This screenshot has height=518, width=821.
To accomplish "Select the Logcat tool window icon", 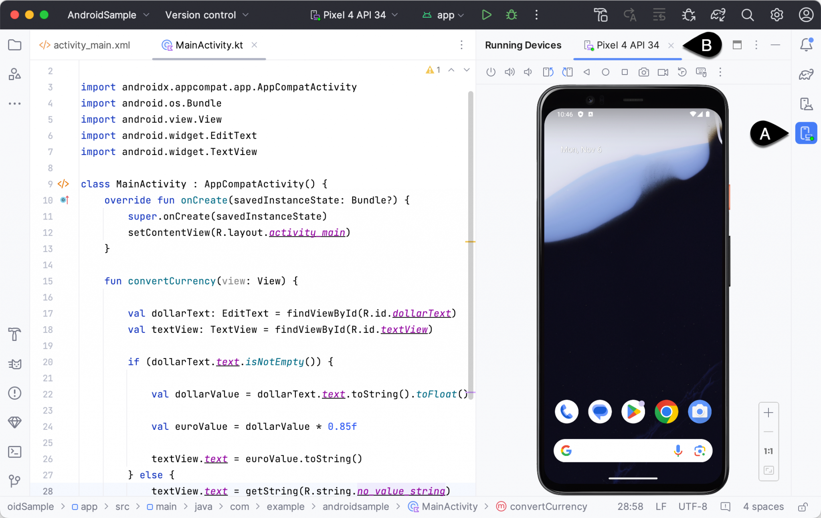I will pyautogui.click(x=15, y=364).
